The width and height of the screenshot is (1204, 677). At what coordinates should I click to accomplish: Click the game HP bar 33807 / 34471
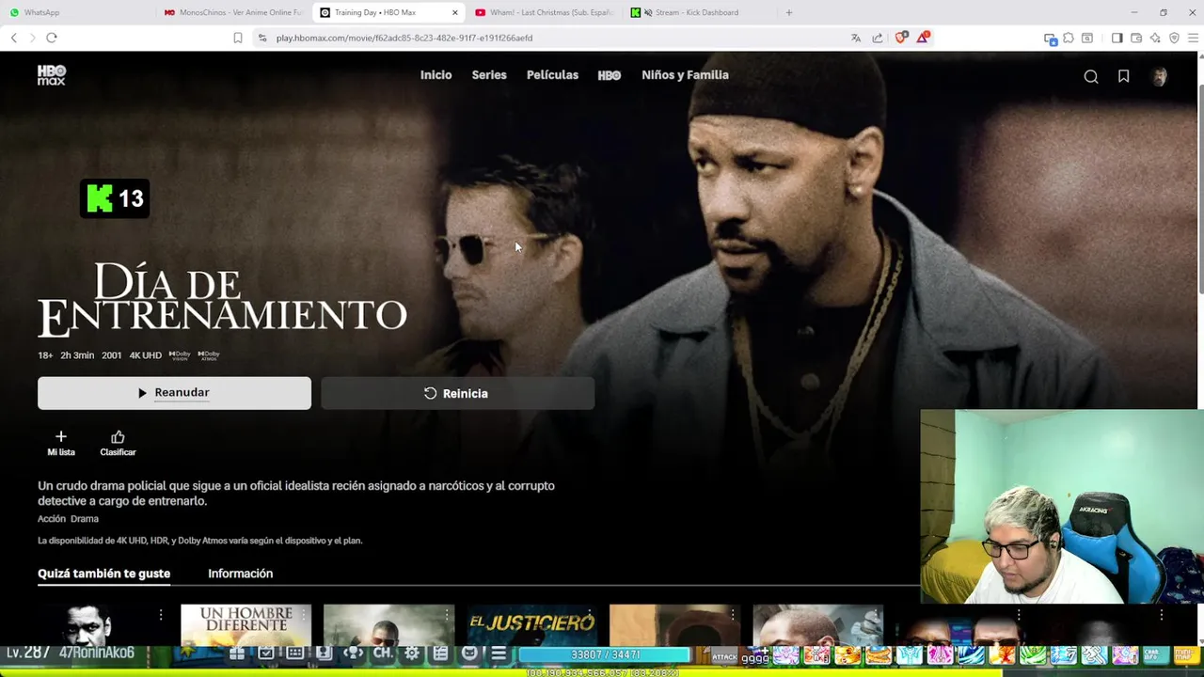605,654
